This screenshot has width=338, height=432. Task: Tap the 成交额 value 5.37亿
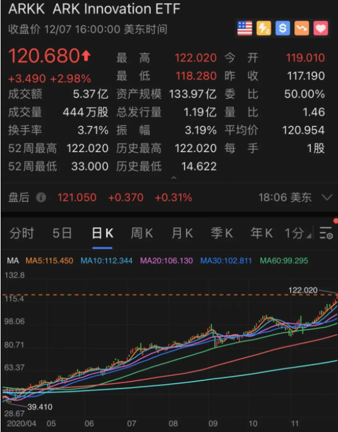coord(91,94)
